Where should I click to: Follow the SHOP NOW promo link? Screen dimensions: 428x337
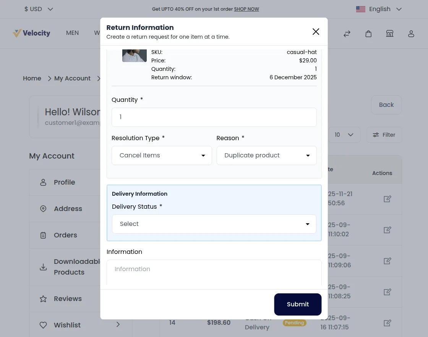(x=246, y=9)
